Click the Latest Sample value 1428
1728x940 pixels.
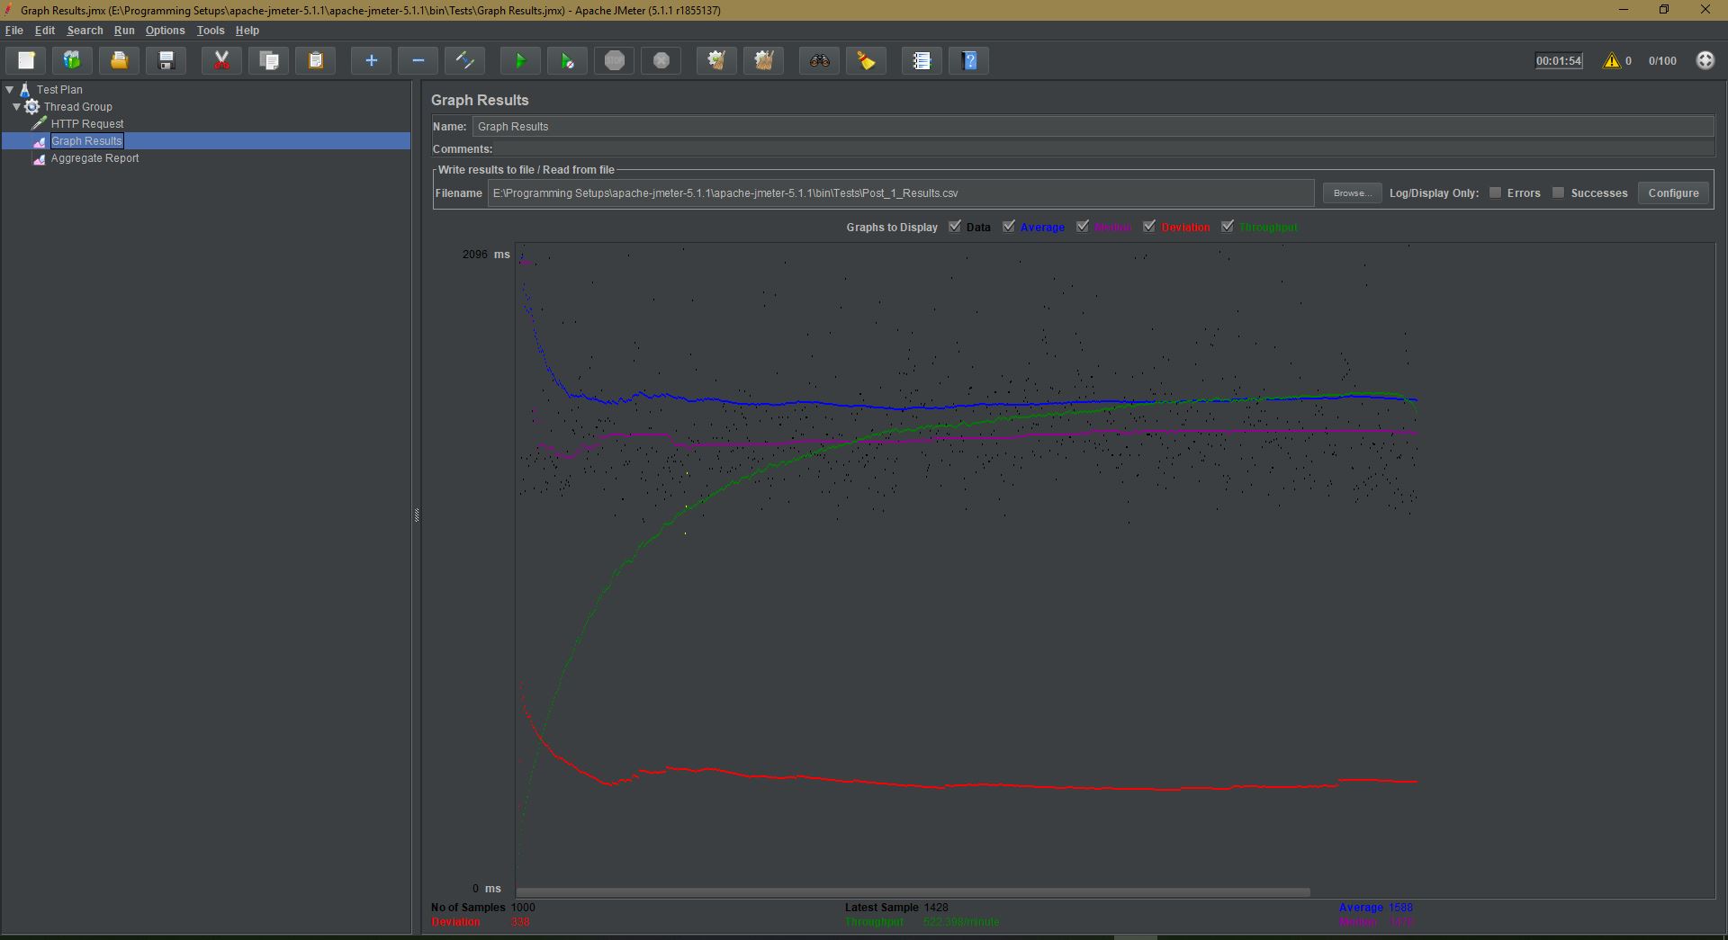coord(936,908)
